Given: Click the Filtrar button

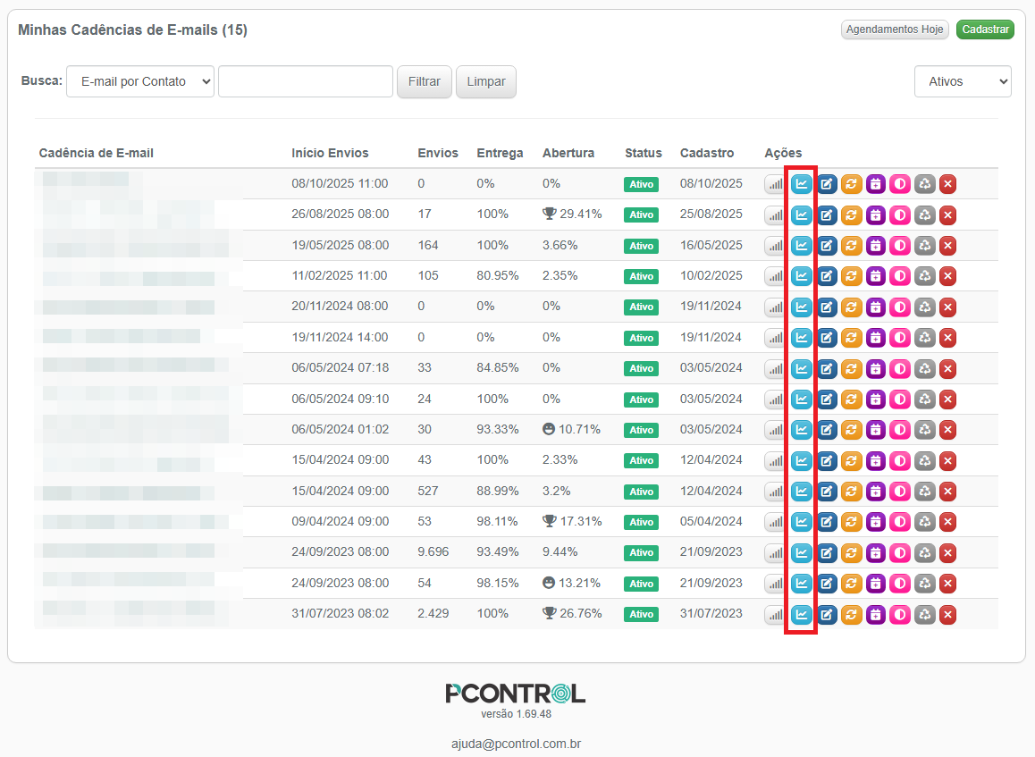Looking at the screenshot, I should click(x=424, y=81).
